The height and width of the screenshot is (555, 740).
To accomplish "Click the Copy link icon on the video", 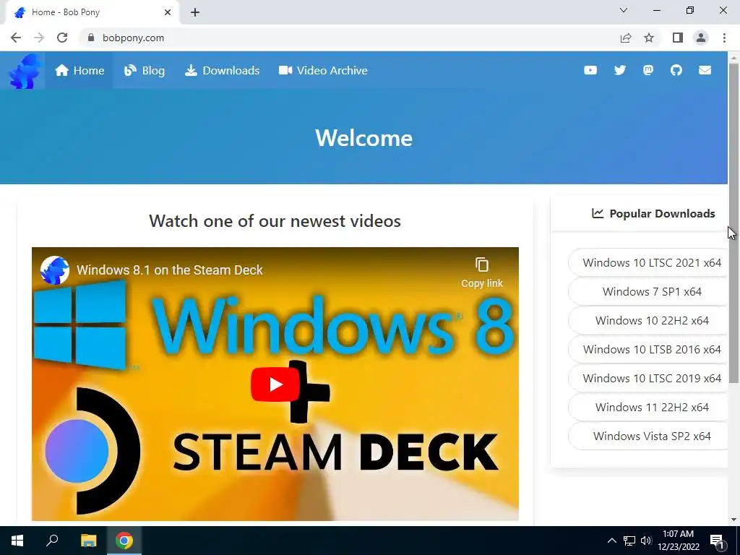I will pyautogui.click(x=482, y=272).
